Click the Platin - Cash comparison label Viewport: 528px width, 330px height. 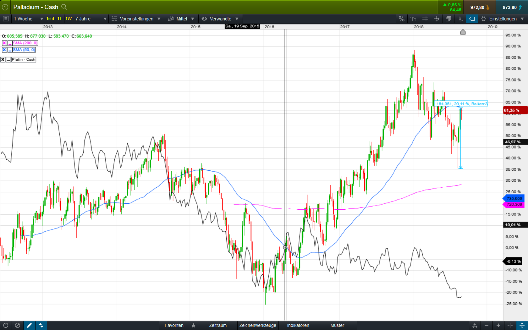pos(24,59)
